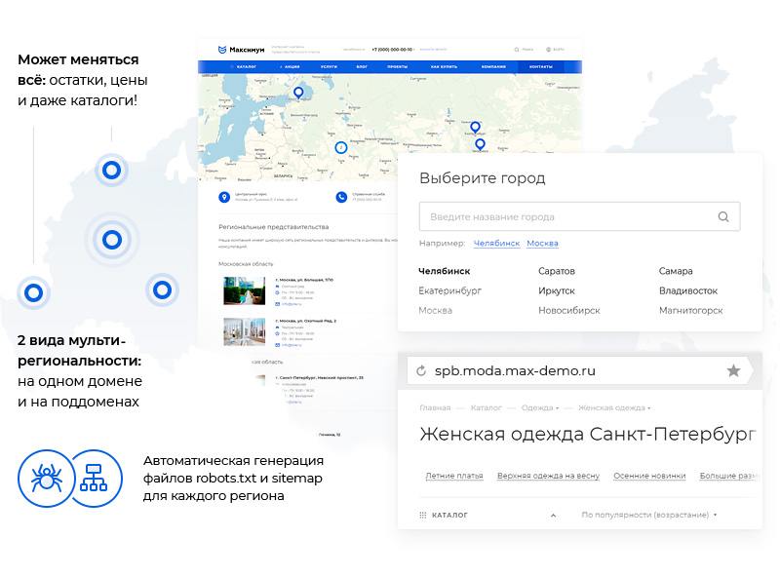This screenshot has width=780, height=578.
Task: Click the search magnifier inside the city input field
Action: pyautogui.click(x=722, y=216)
